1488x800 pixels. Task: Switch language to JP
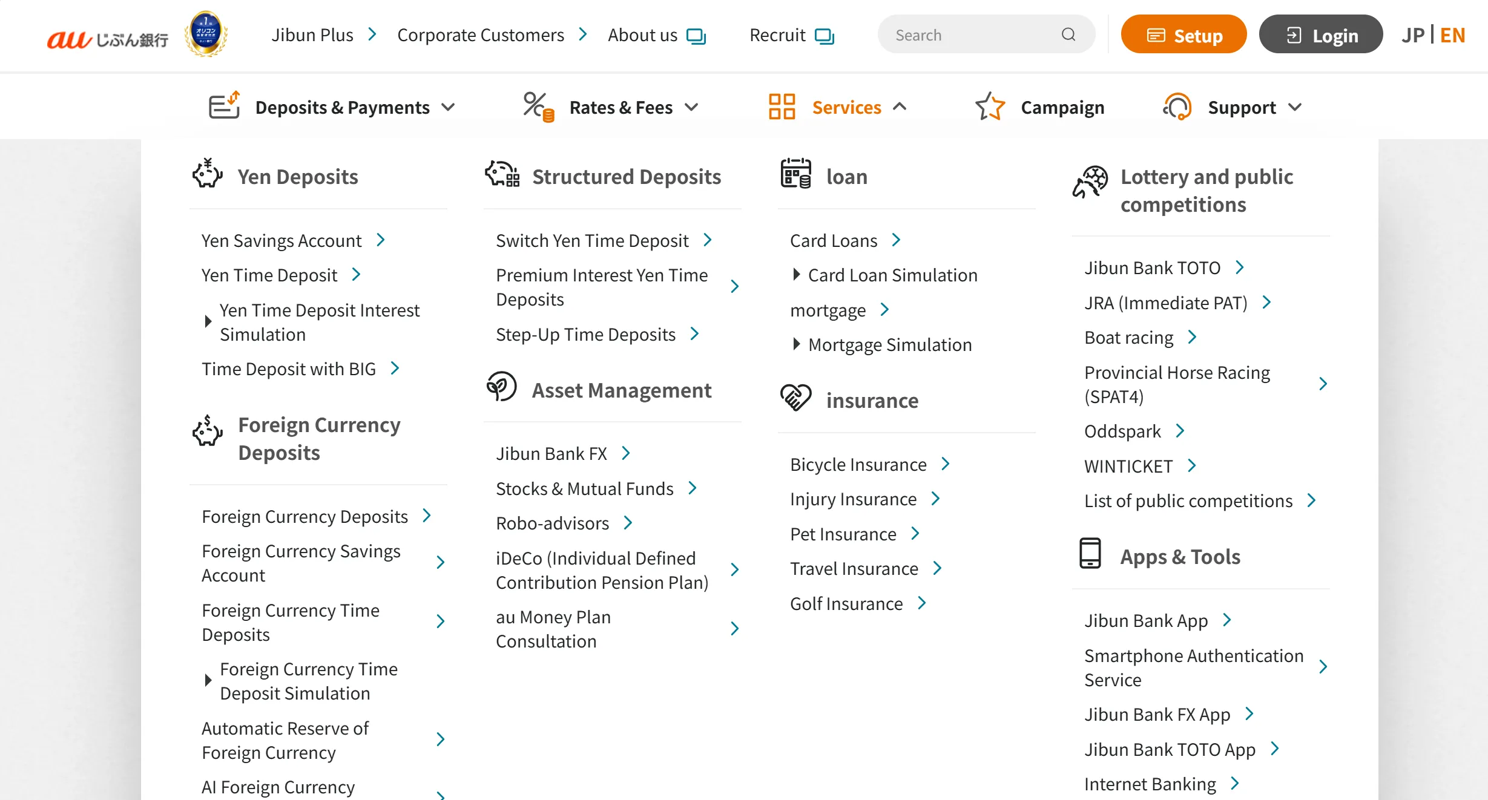pyautogui.click(x=1413, y=35)
